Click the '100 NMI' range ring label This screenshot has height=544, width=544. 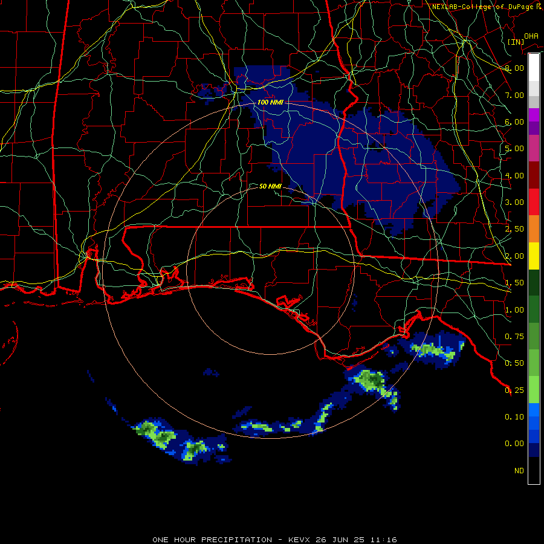(x=270, y=102)
